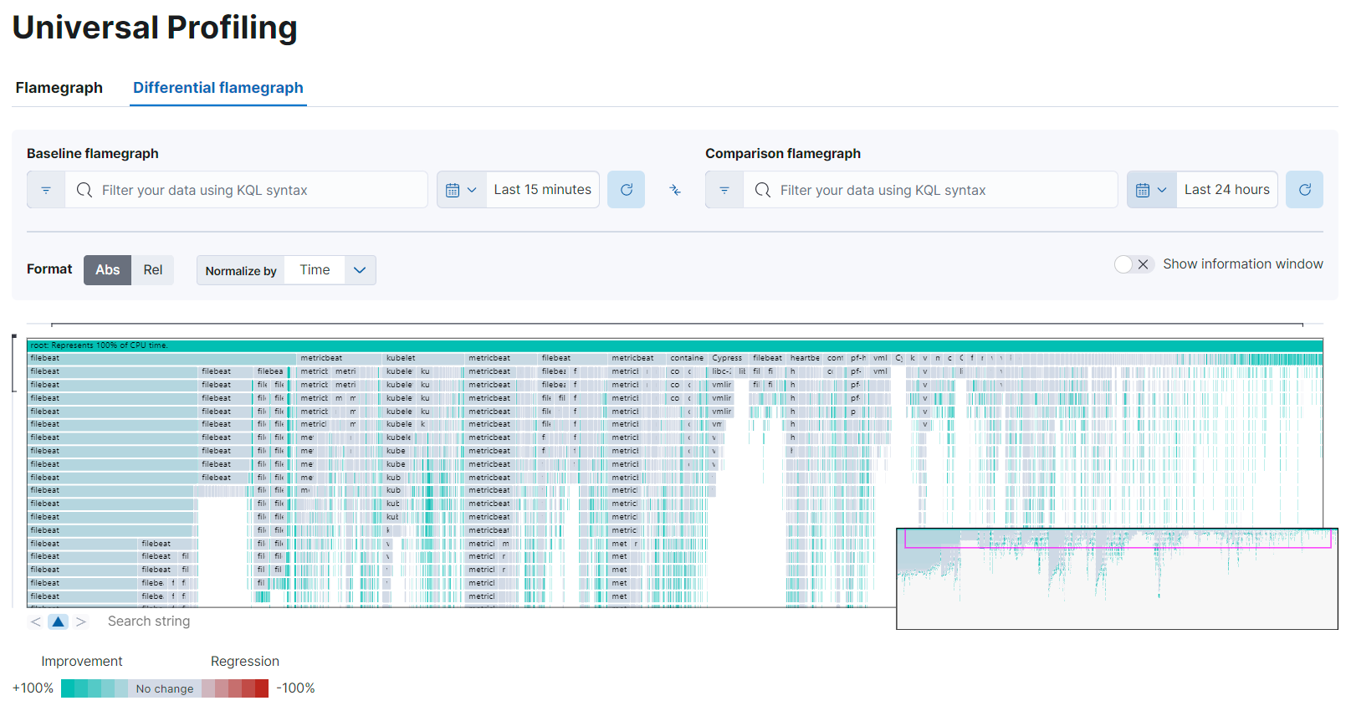Screen dimensions: 1351x711
Task: Go to next search match arrow
Action: point(81,621)
